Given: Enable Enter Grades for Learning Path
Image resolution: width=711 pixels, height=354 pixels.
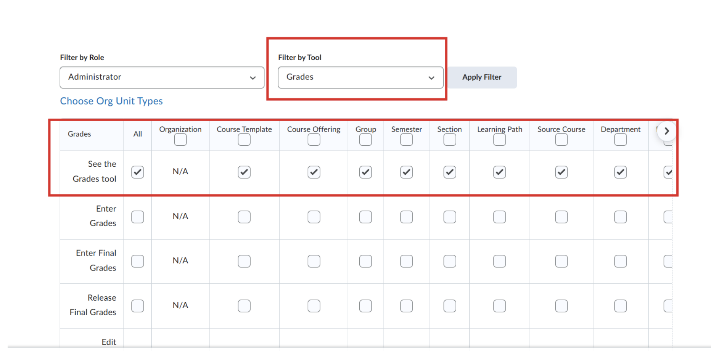Looking at the screenshot, I should [500, 217].
